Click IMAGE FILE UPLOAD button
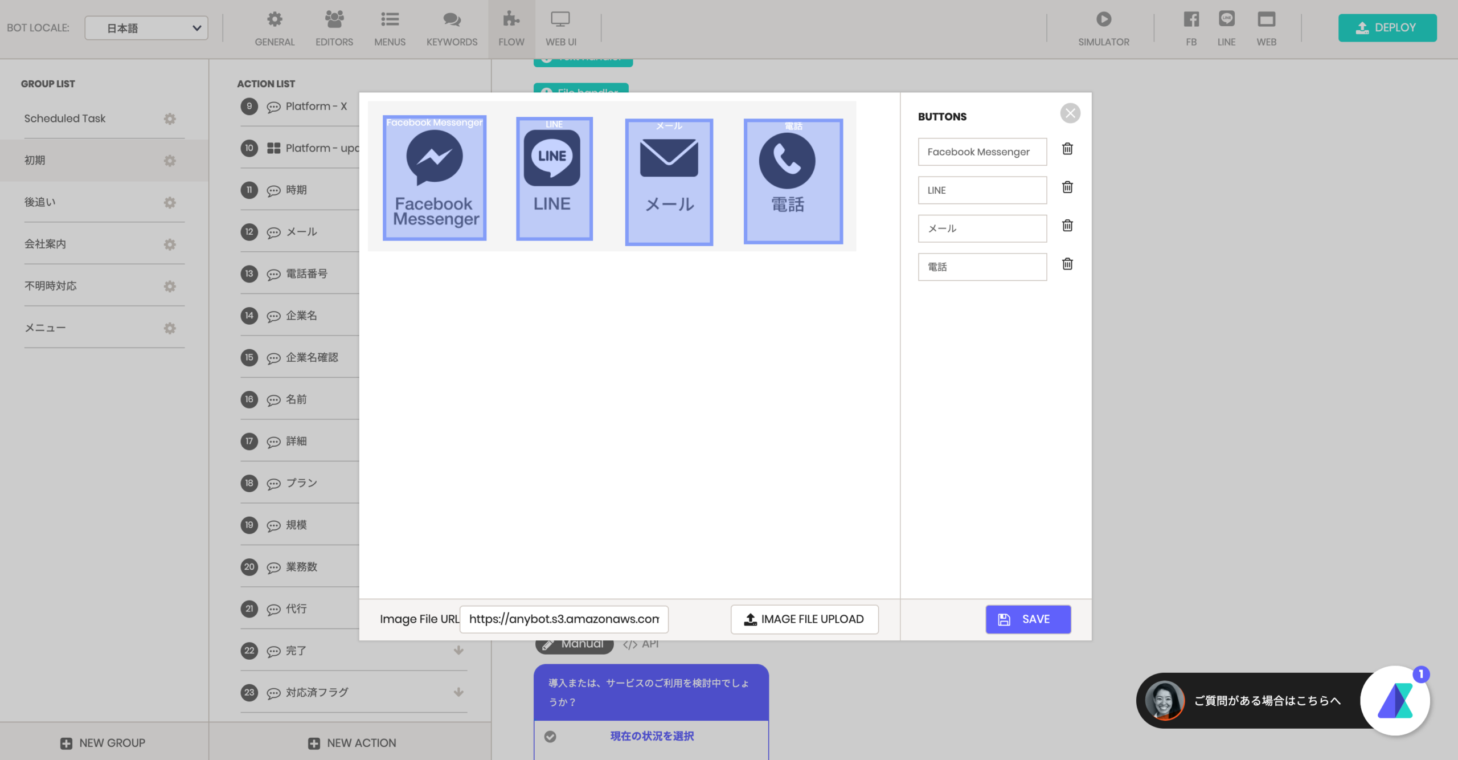 click(x=804, y=619)
